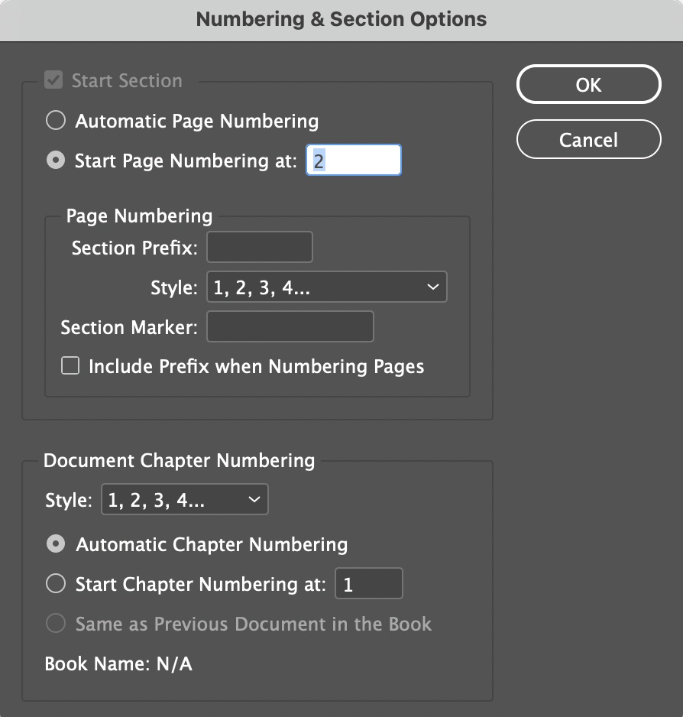
Task: Click the Numbering & Section Options title bar
Action: [341, 20]
